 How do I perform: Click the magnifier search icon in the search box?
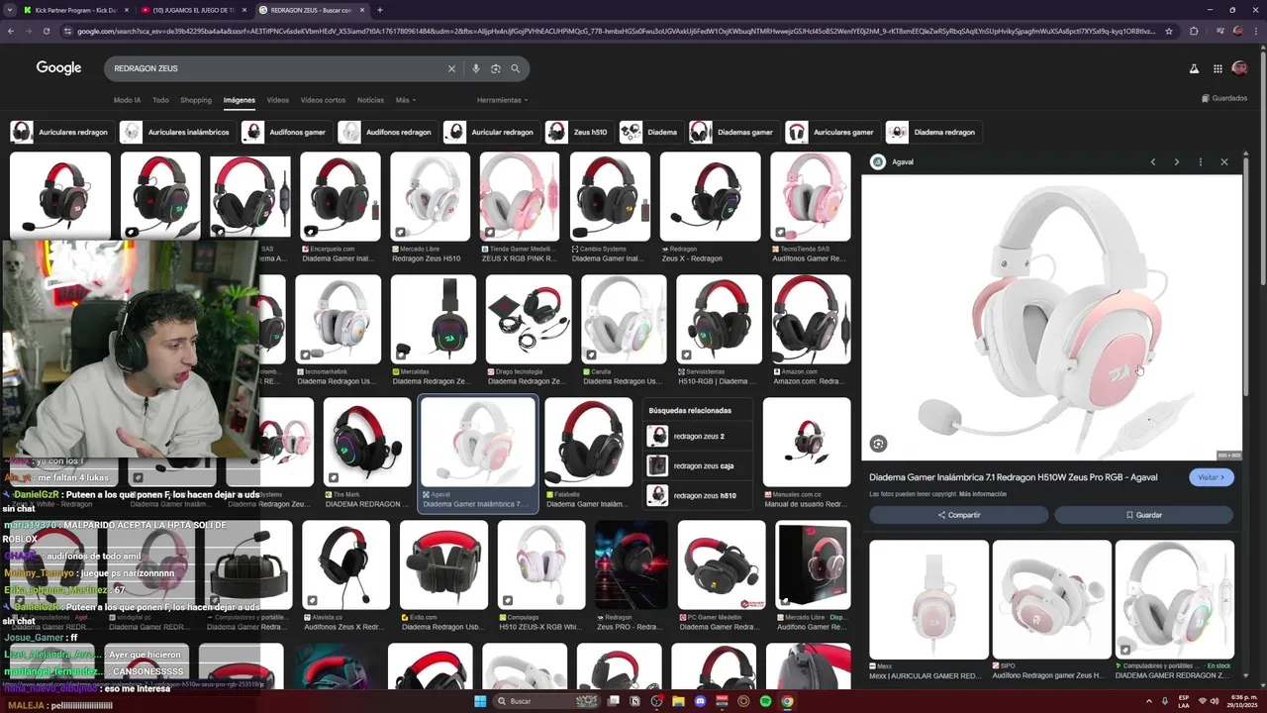(x=516, y=68)
